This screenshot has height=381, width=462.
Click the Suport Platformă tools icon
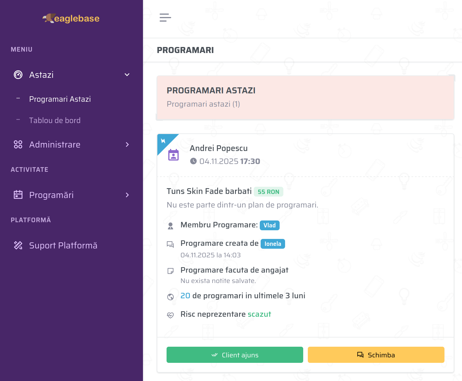18,245
